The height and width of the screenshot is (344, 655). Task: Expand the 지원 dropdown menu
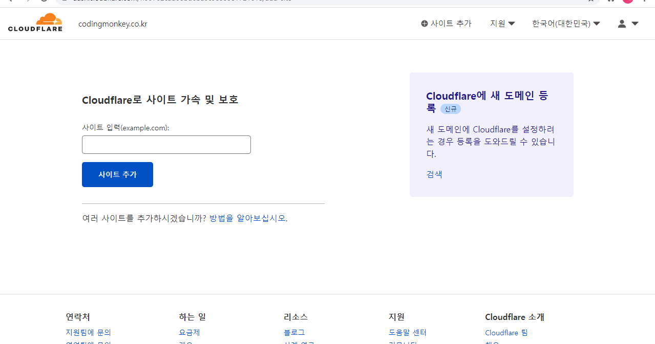pyautogui.click(x=502, y=24)
